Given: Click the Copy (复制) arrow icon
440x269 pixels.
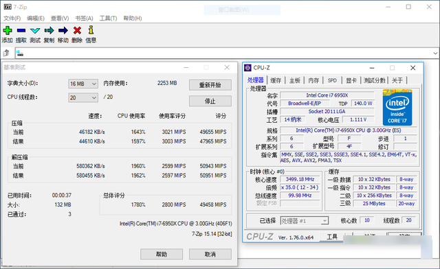Looking at the screenshot, I should (49, 30).
